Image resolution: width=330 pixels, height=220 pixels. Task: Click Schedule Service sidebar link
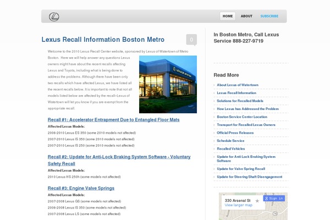click(x=230, y=141)
